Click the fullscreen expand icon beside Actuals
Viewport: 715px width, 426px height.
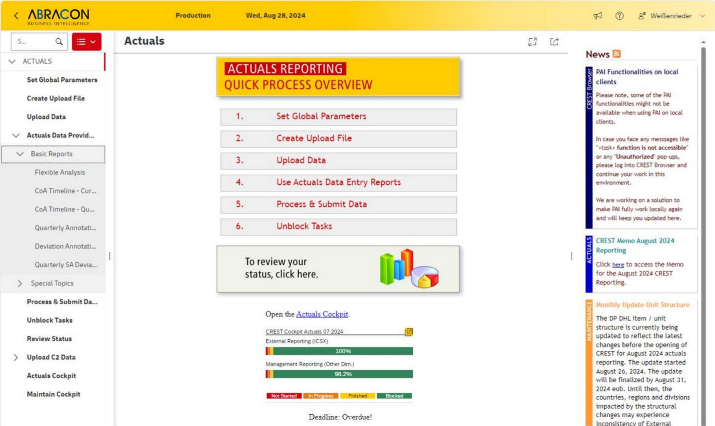coord(532,42)
